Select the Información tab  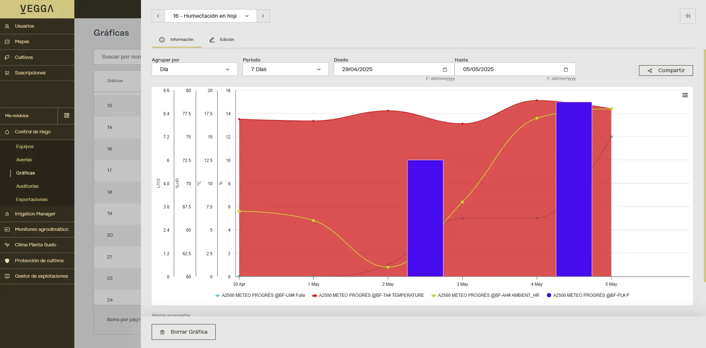(x=177, y=40)
